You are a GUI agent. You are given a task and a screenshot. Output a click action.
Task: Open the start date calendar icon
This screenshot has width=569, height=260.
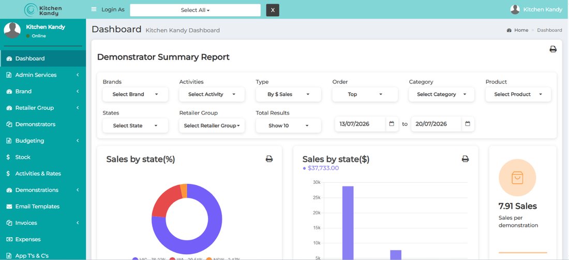click(392, 124)
